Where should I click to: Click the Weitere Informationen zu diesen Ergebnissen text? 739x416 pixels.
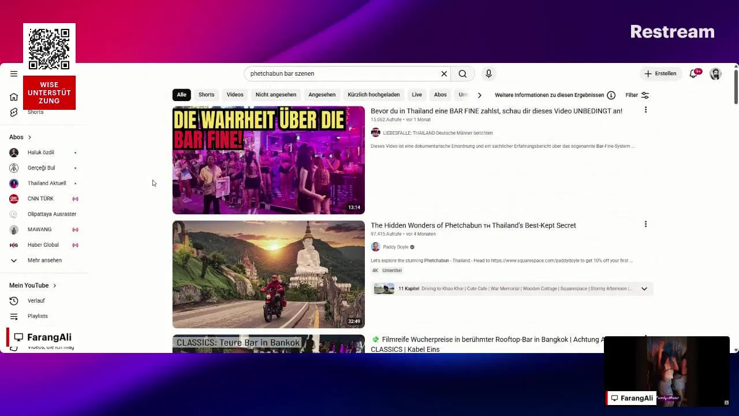549,95
